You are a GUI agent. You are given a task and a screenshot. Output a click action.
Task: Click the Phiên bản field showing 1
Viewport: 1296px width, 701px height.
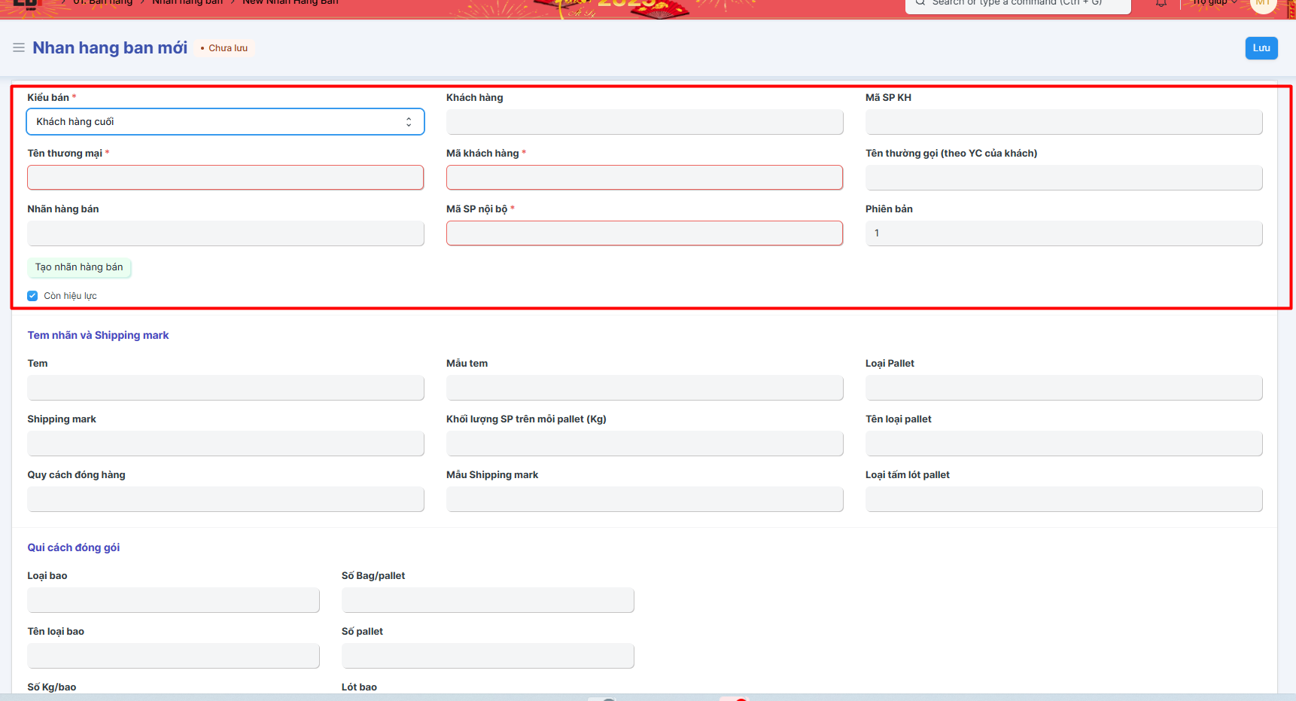[x=1063, y=233]
